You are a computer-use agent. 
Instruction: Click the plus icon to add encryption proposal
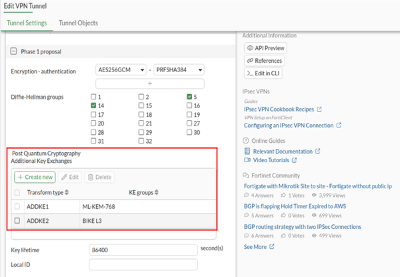pos(149,83)
